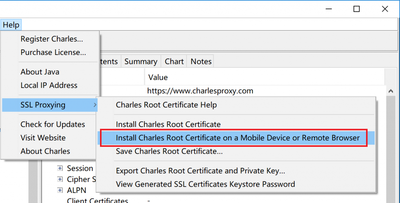The image size is (400, 203).
Task: Close the Charles window
Action: tap(385, 9)
